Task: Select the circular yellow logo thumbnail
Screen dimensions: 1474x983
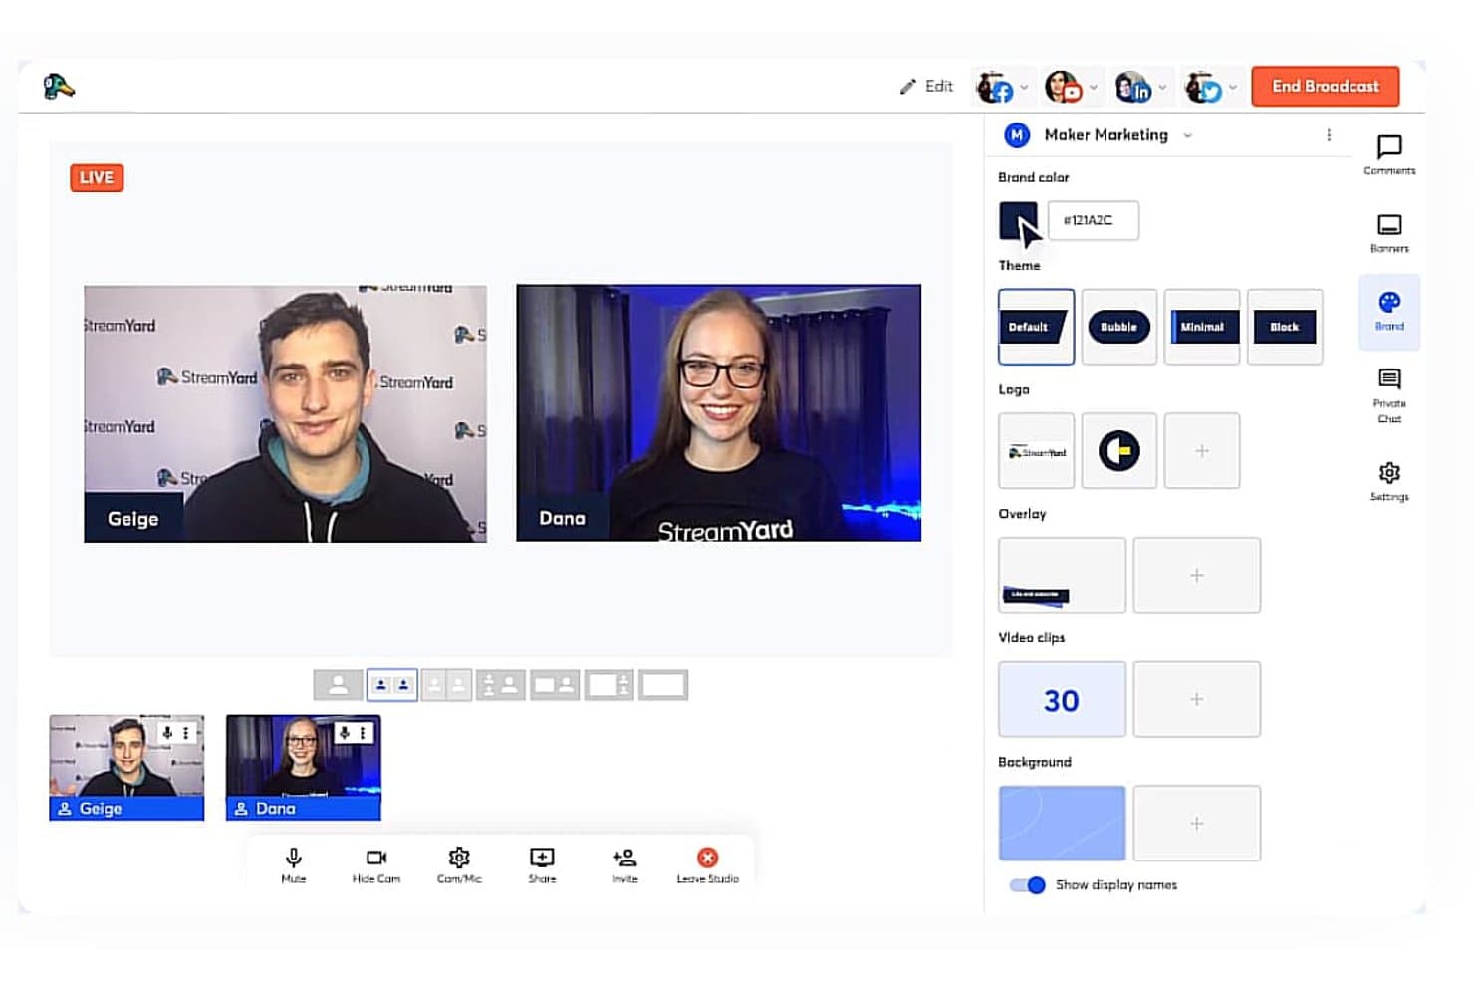Action: [1118, 451]
